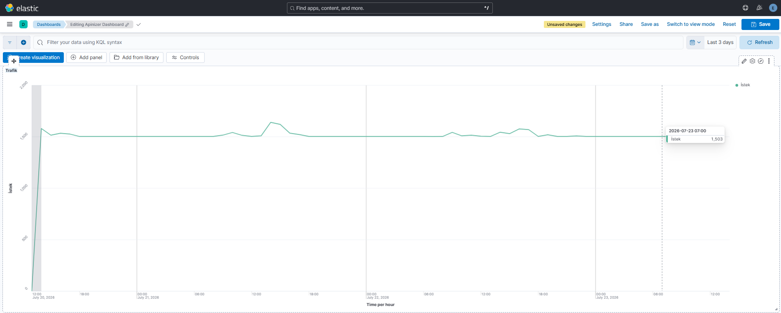Click Add from library button
The height and width of the screenshot is (313, 781).
point(136,58)
